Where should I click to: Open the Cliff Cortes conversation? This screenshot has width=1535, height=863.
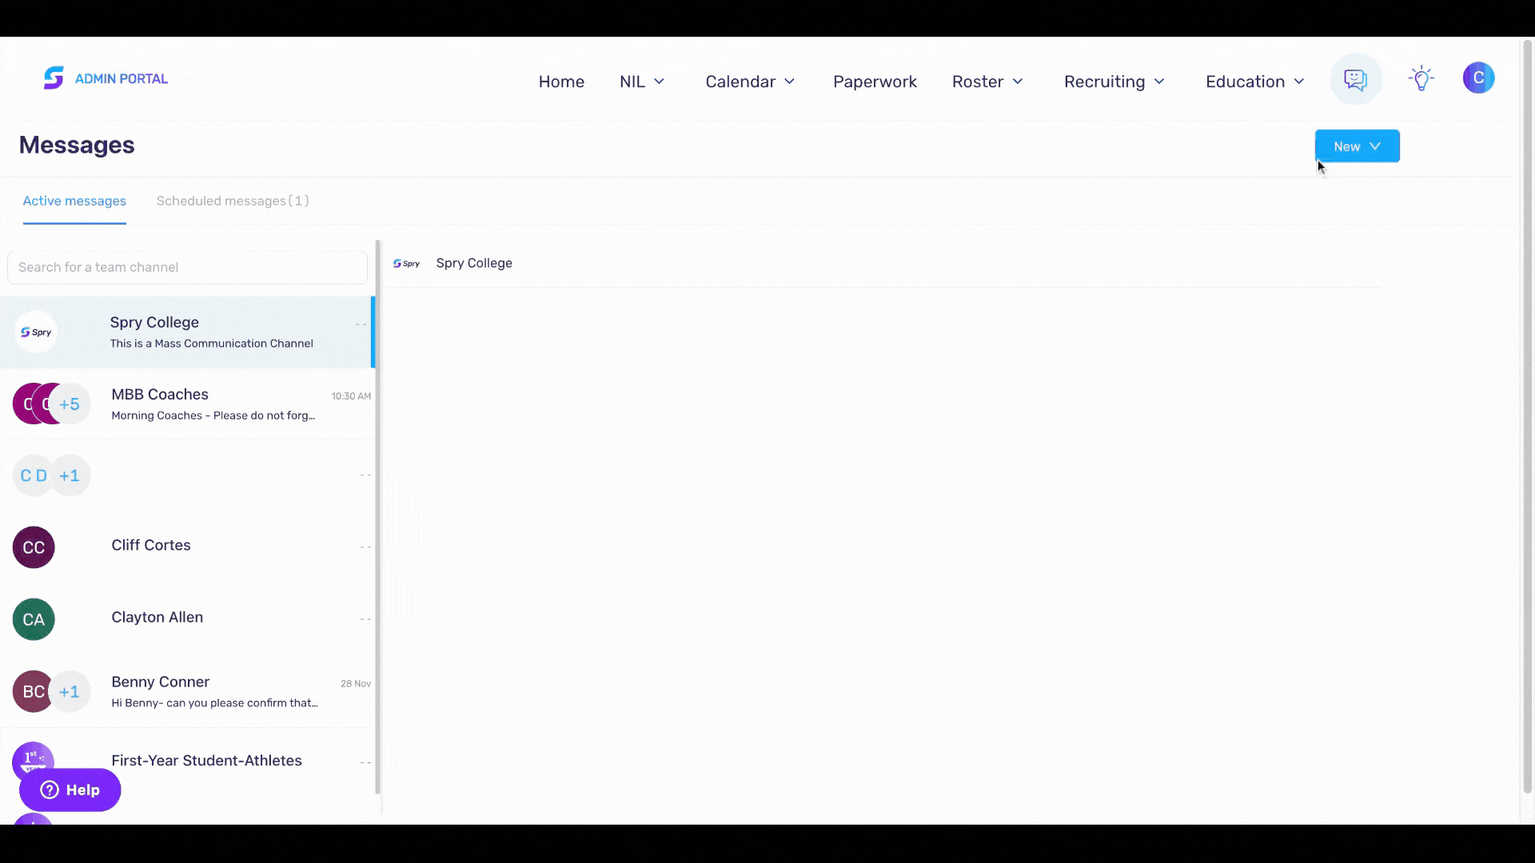click(x=186, y=547)
